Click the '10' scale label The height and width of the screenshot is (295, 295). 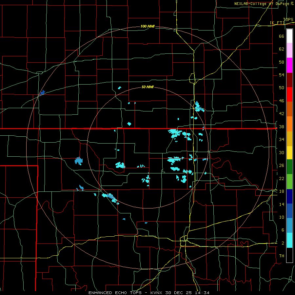(x=282, y=217)
